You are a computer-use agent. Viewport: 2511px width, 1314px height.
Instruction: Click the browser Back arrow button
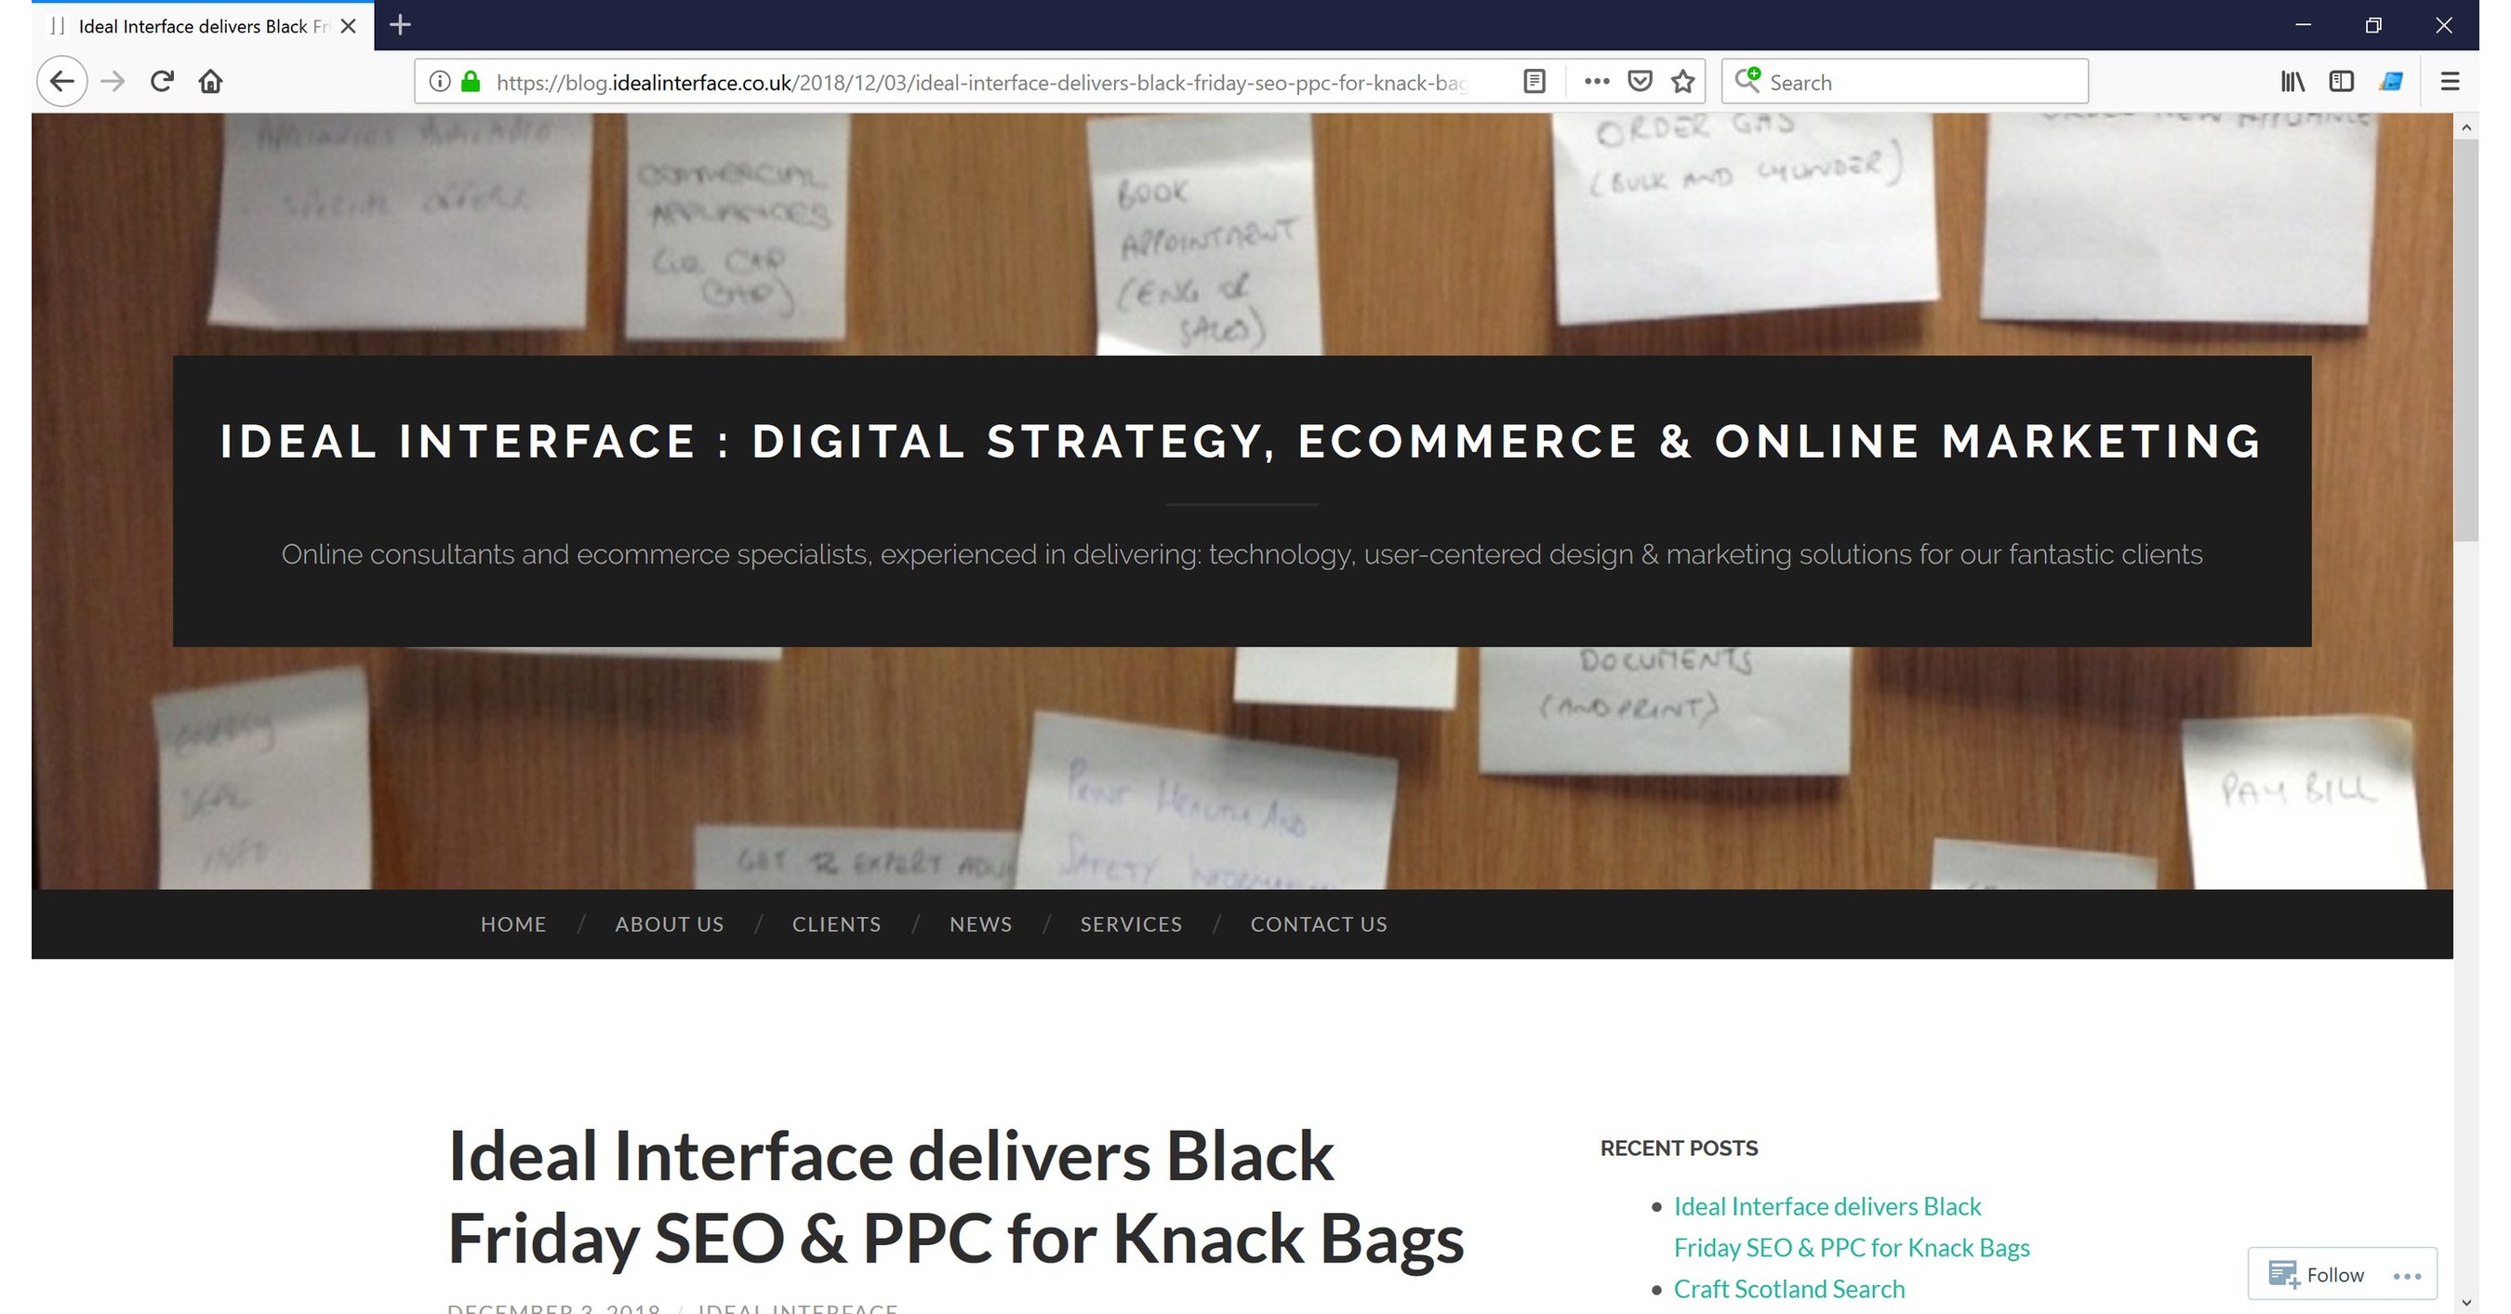pyautogui.click(x=61, y=82)
